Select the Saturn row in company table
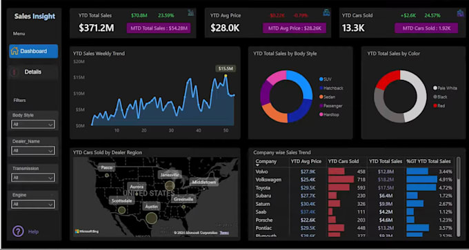 pyautogui.click(x=354, y=204)
